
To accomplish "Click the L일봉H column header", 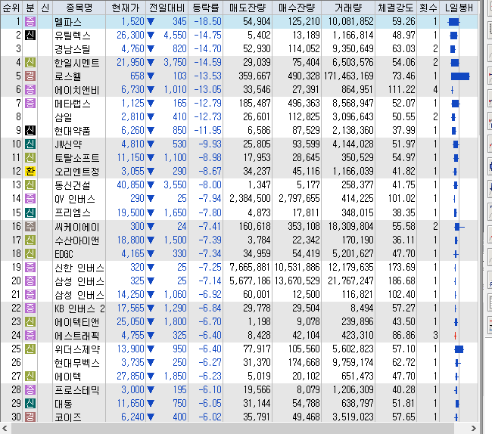I will [x=459, y=8].
